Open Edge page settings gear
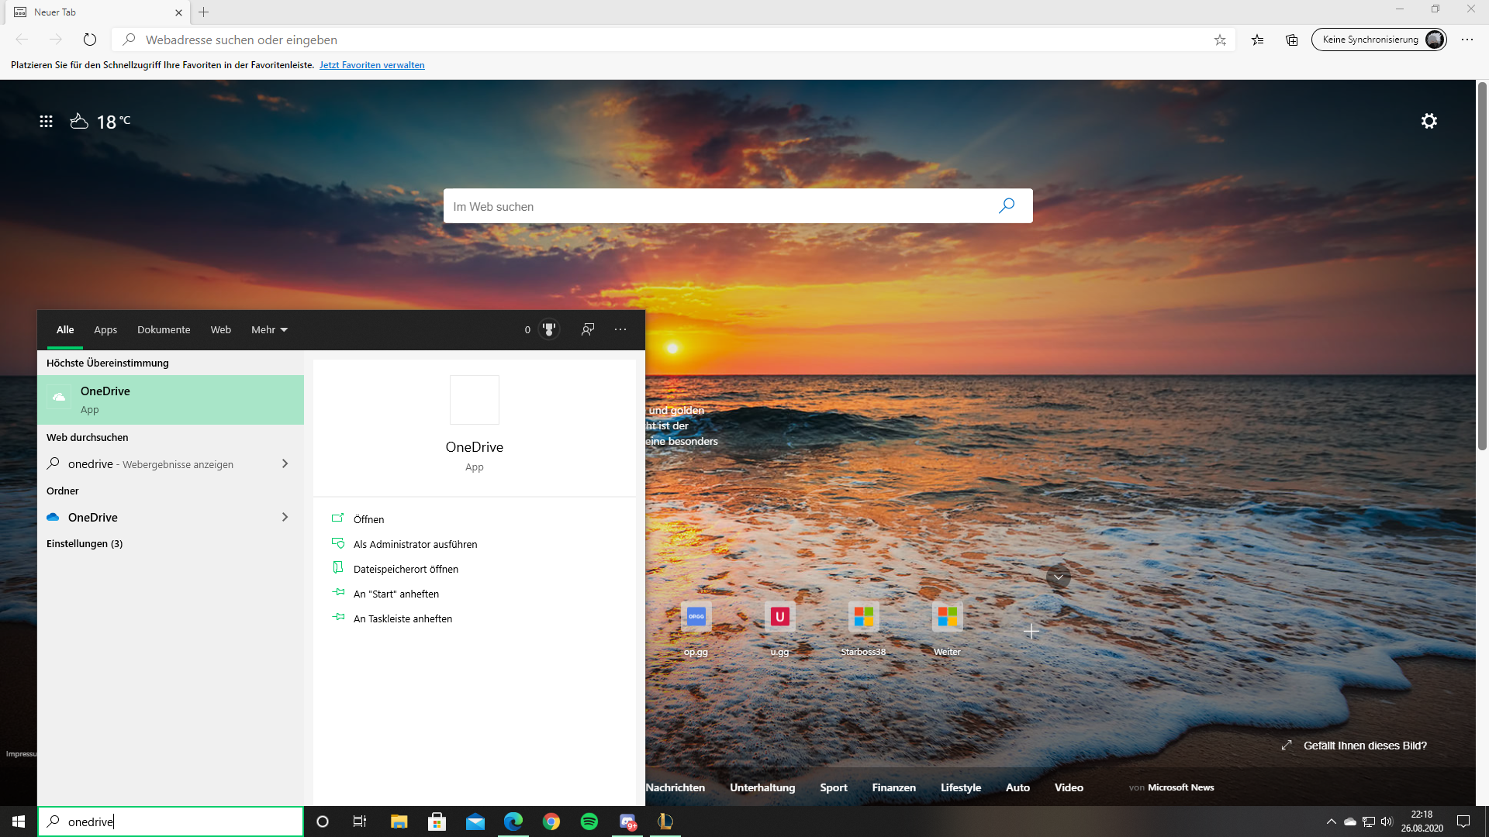 1429,121
